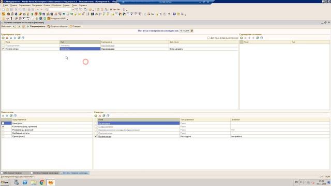Move row grouping entry down
Image resolution: width=331 pixels, height=186 pixels.
point(15,38)
